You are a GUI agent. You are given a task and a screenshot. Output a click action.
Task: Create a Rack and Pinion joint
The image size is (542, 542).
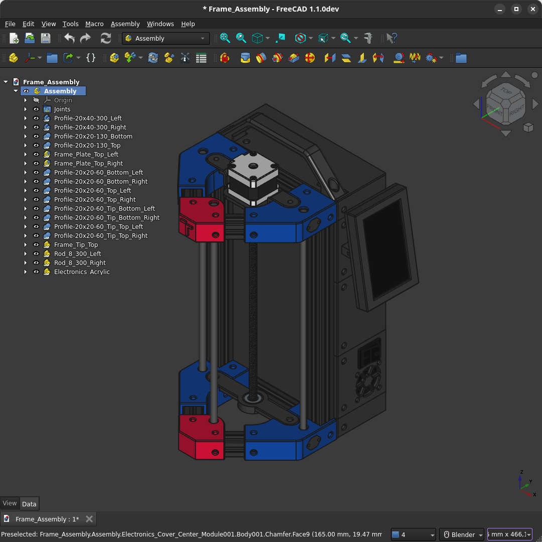399,58
